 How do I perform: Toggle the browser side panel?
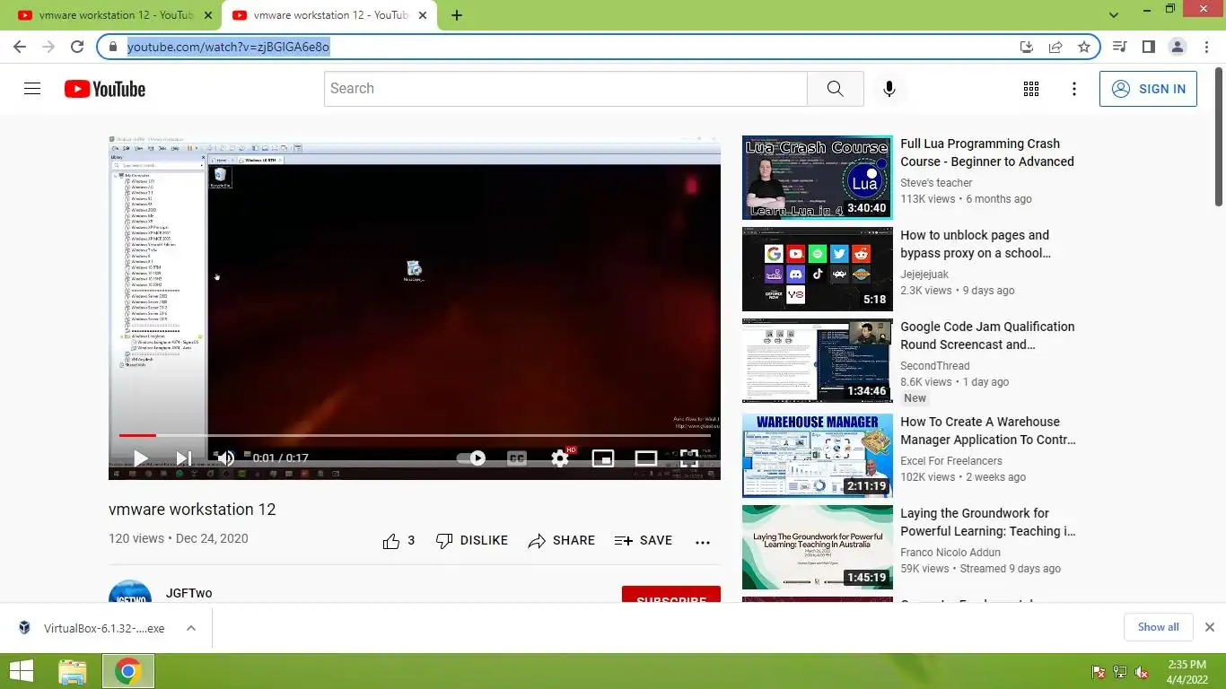(x=1148, y=47)
